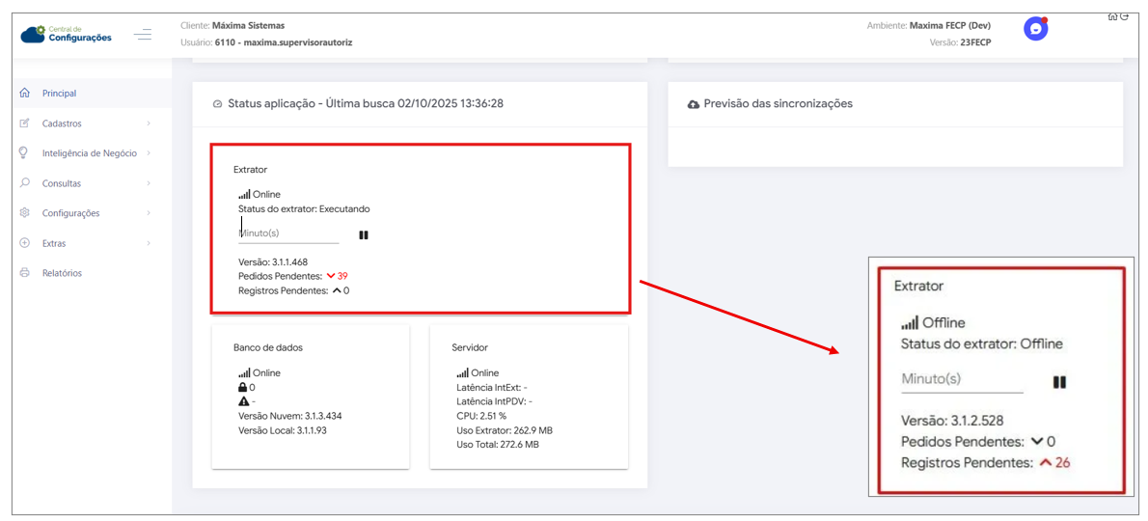
Task: Click red down arrow beside Pedidos Pendentes 39
Action: [x=331, y=276]
